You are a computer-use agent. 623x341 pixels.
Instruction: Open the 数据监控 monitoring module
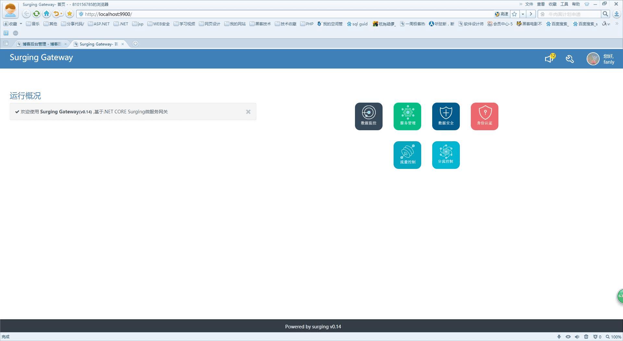point(368,116)
